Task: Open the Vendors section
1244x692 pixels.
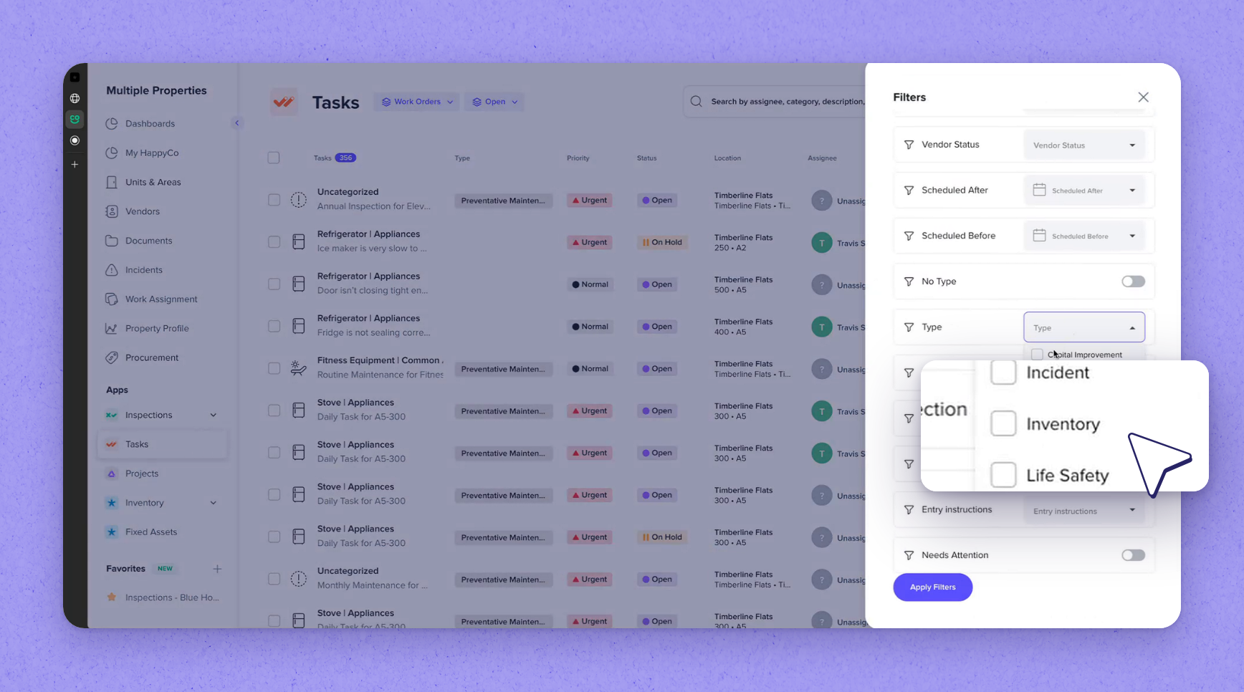Action: 142,211
